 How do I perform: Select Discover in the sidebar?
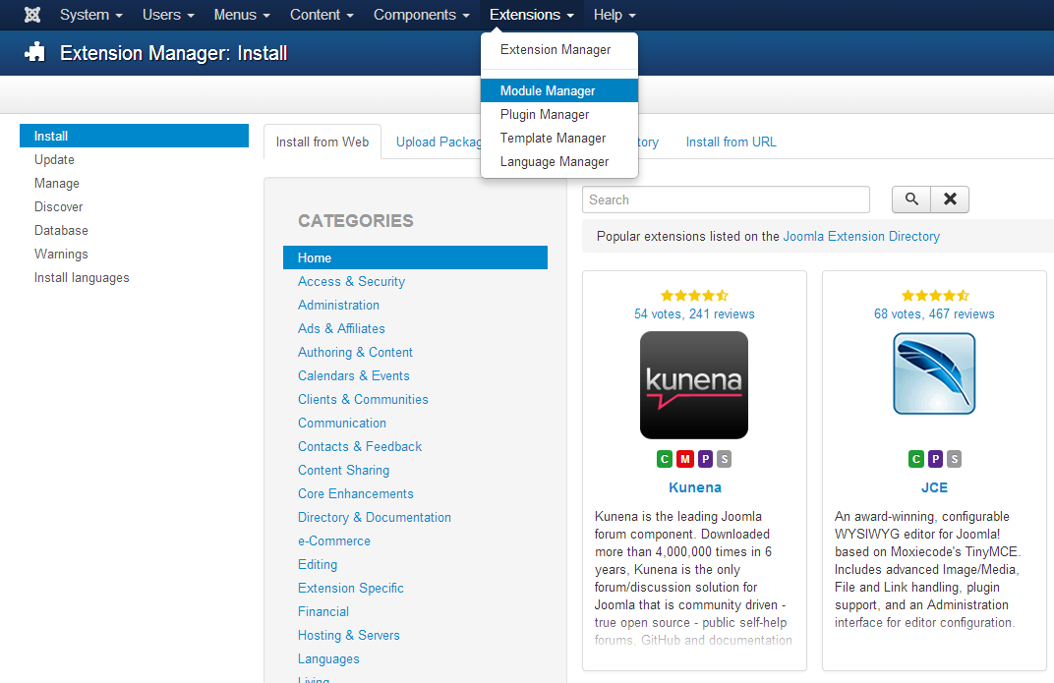point(58,206)
